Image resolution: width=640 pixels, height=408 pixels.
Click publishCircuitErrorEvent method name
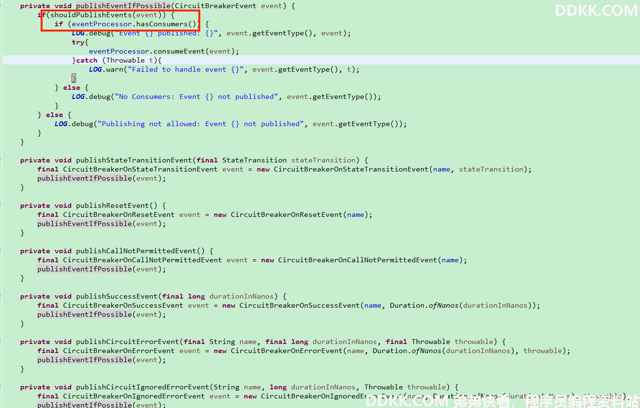point(128,342)
